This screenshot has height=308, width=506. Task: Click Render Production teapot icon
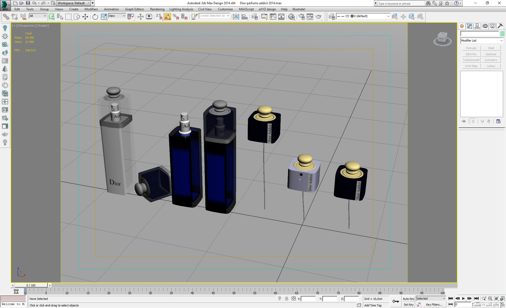pos(319,17)
